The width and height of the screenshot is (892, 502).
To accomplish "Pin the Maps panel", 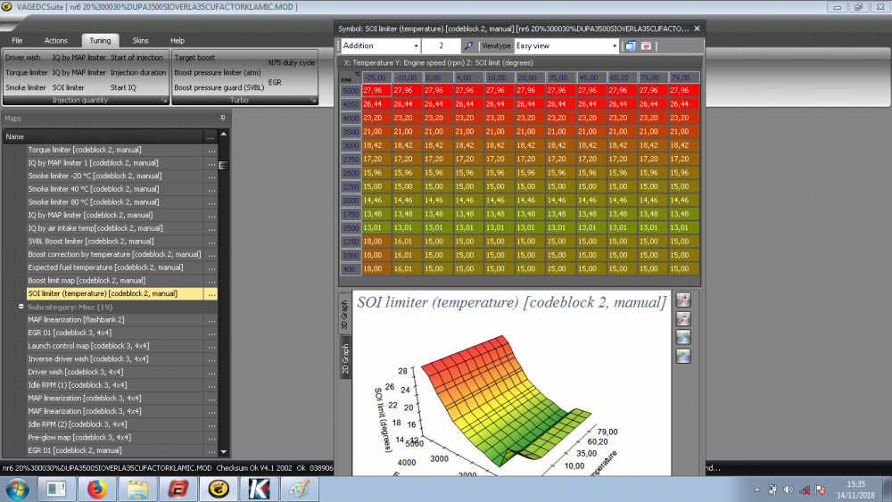I will tap(223, 119).
